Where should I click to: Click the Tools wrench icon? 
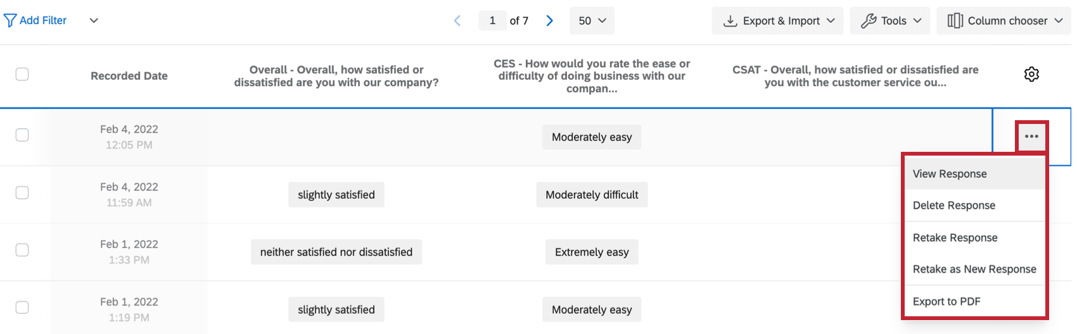click(x=869, y=21)
